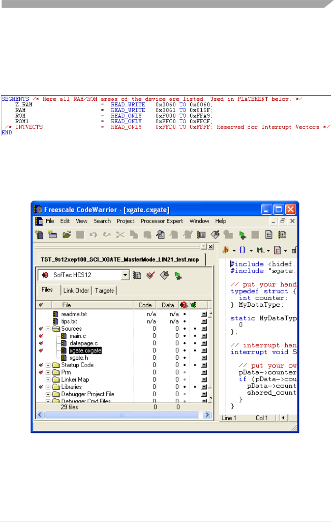Click the file list scroll right arrow

point(207,414)
